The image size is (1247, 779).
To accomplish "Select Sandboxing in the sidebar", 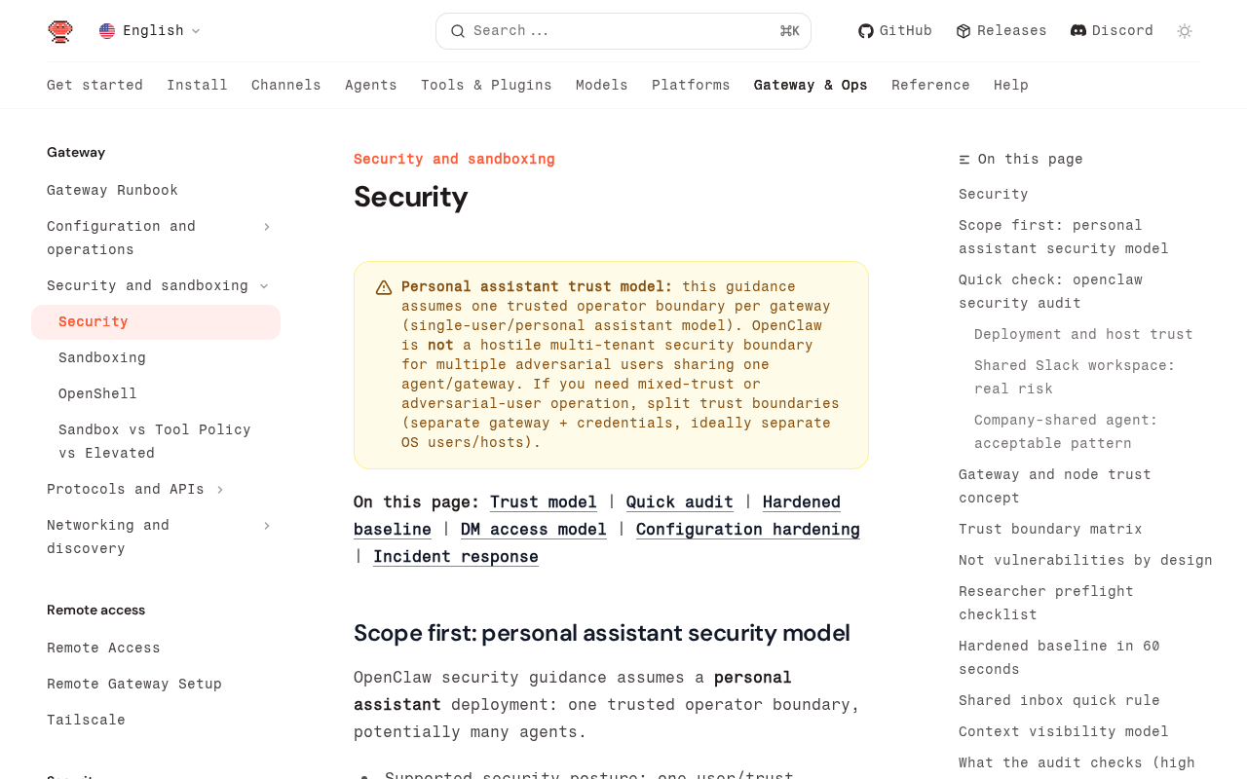I will 102,358.
